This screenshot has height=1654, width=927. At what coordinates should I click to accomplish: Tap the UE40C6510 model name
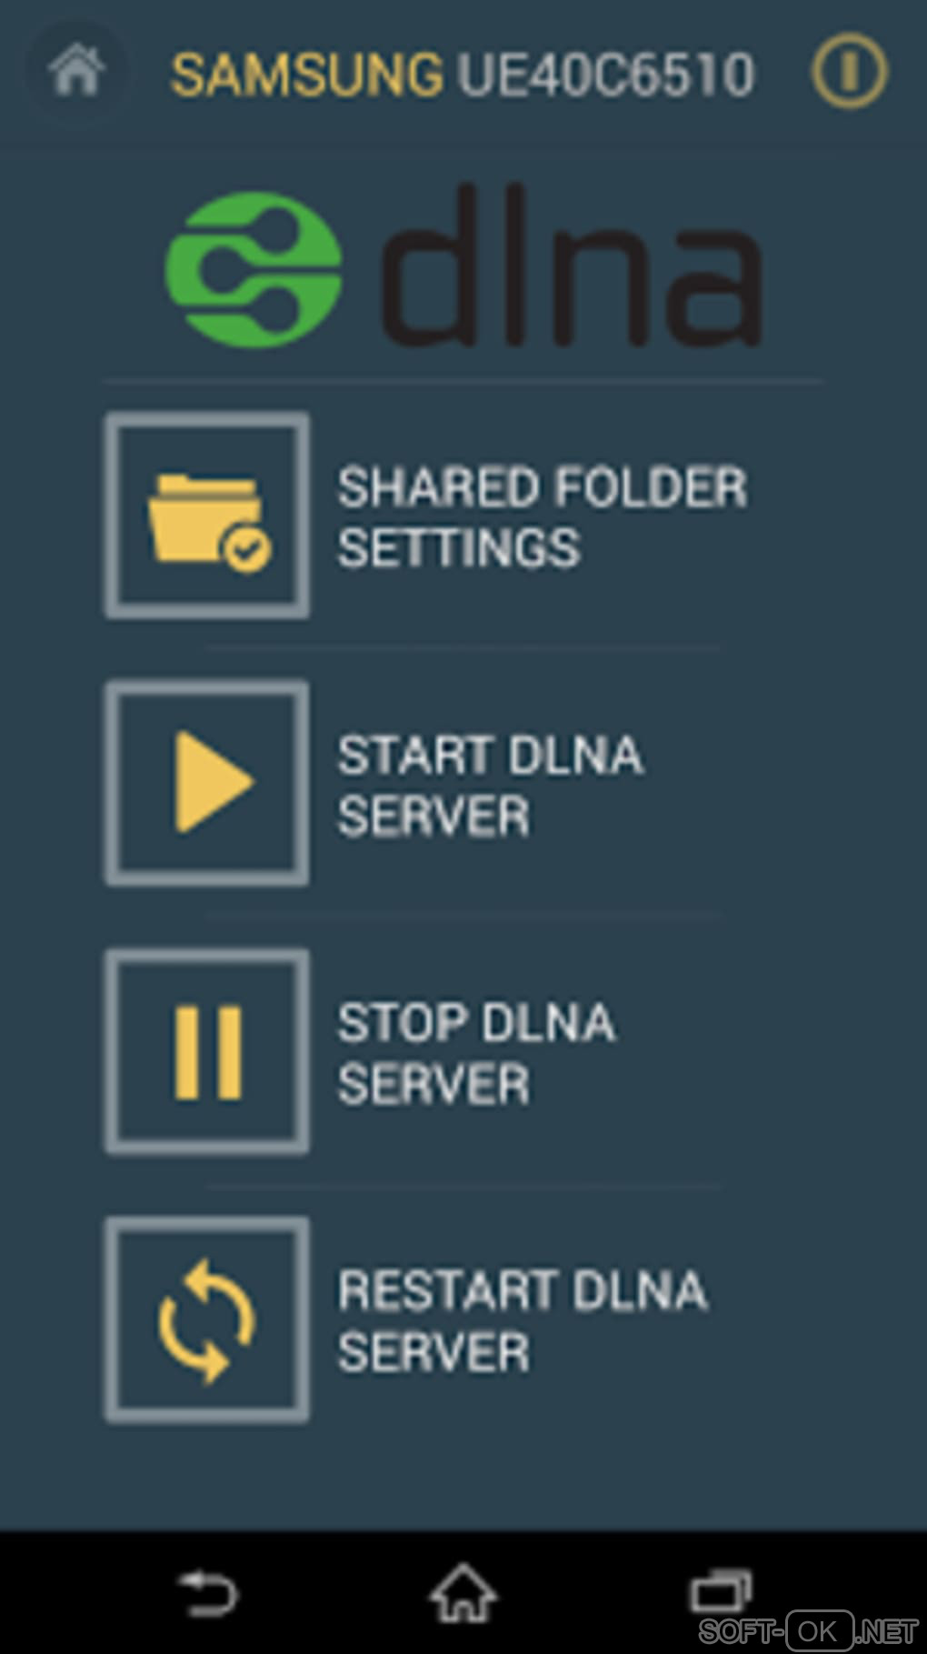click(605, 75)
